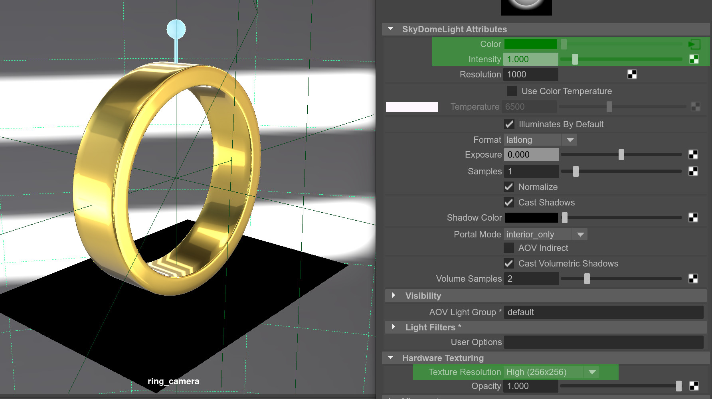Click the Opacity map checker icon
The image size is (712, 399).
coord(694,386)
